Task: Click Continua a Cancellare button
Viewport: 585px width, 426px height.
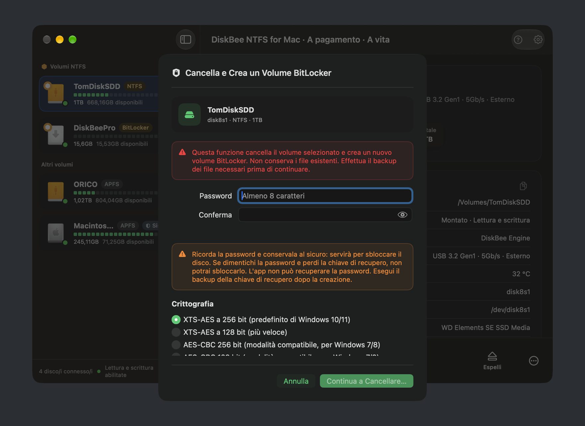Action: [366, 381]
